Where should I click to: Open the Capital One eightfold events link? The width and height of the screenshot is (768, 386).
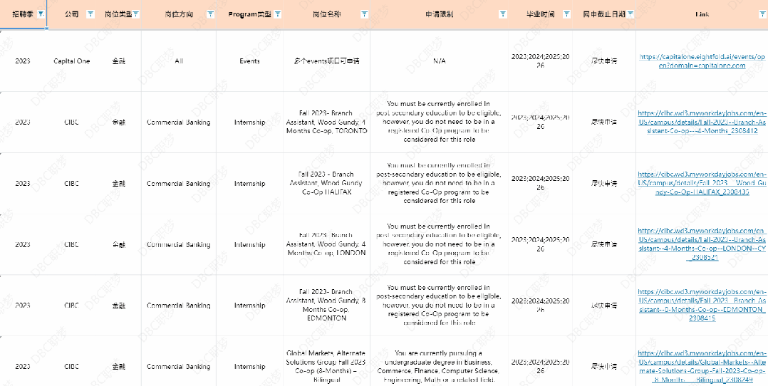tap(702, 61)
